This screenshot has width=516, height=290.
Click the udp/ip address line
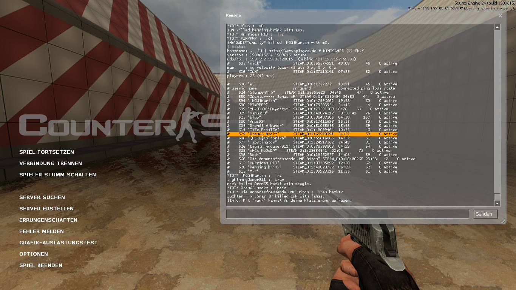[x=292, y=59]
